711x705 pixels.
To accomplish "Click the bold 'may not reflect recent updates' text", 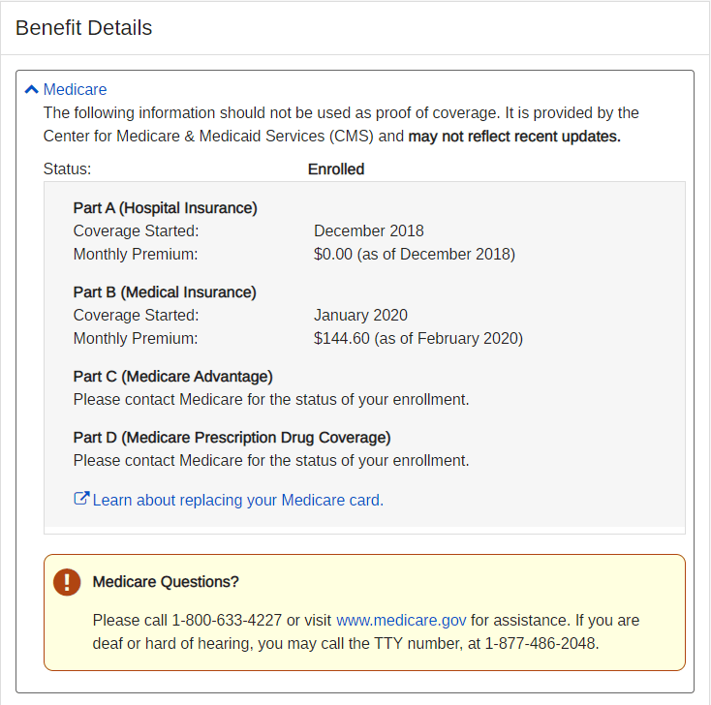I will click(x=513, y=137).
